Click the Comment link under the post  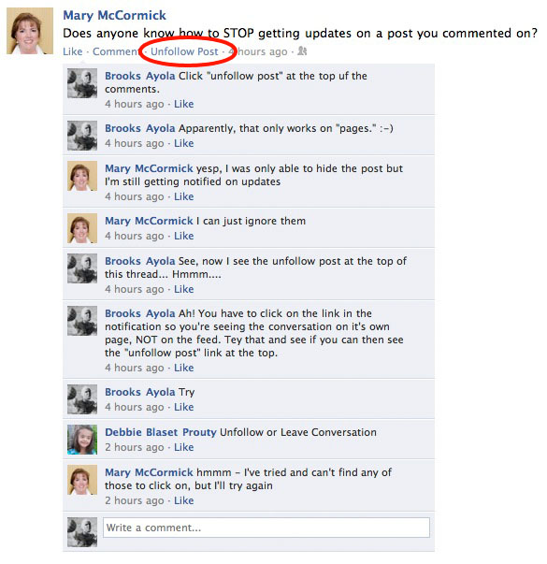click(116, 51)
